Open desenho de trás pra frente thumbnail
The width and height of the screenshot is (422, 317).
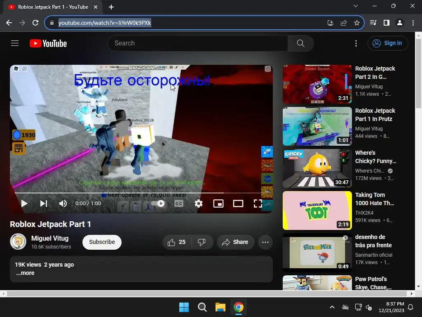(317, 253)
